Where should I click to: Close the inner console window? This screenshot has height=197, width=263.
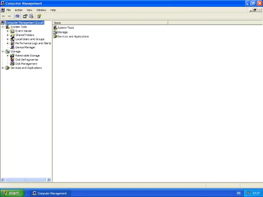(259, 10)
